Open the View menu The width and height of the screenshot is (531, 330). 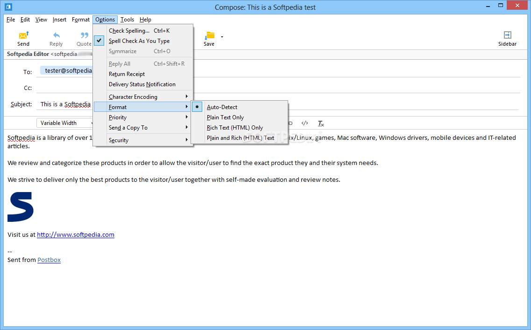click(41, 20)
